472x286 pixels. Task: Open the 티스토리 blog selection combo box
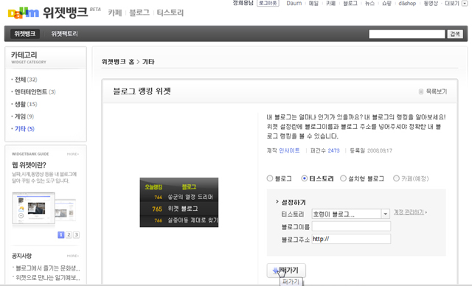click(x=351, y=214)
